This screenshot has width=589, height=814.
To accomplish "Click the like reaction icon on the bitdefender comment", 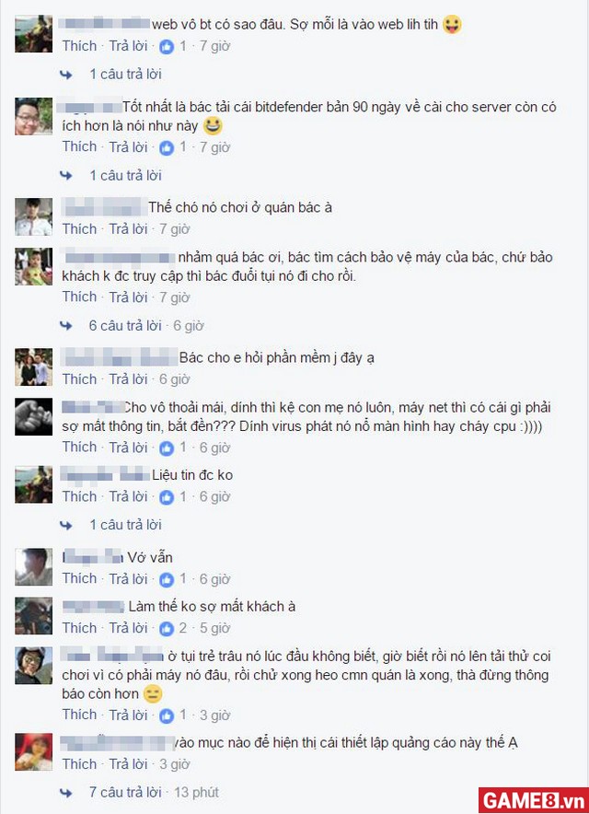I will [166, 148].
